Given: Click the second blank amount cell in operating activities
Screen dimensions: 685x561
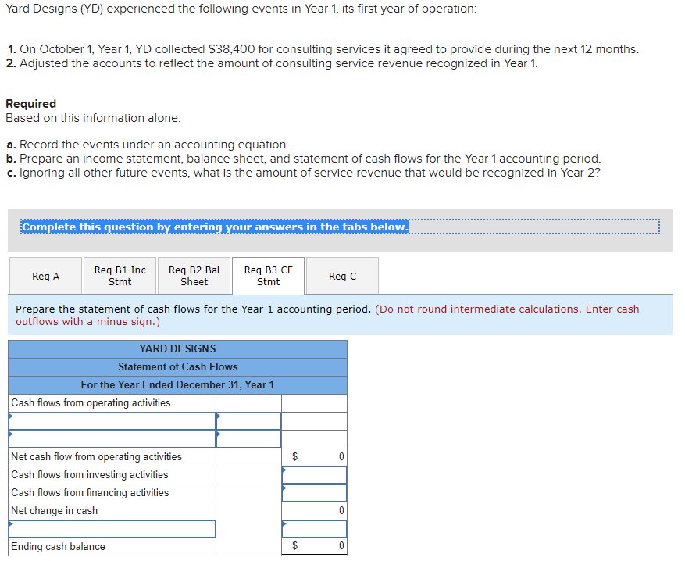Looking at the screenshot, I should pos(248,439).
